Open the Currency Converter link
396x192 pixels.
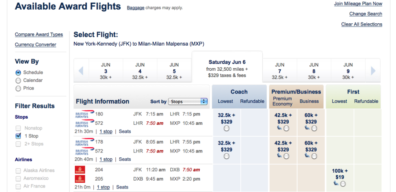coord(36,44)
